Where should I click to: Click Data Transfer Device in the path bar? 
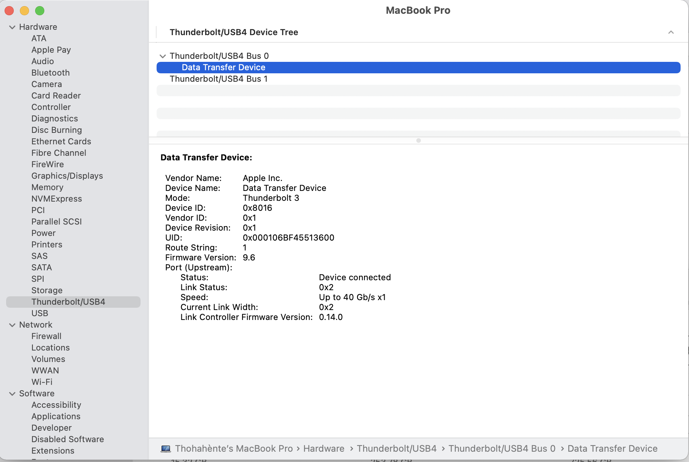[x=613, y=449]
